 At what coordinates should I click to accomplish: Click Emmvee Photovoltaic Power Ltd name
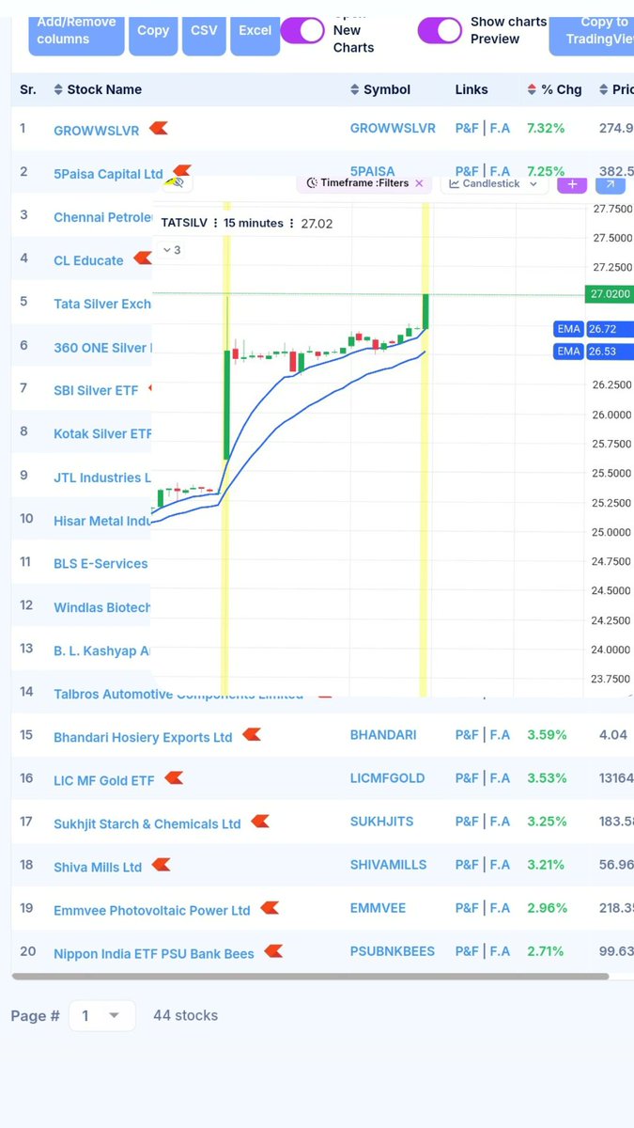pos(152,910)
